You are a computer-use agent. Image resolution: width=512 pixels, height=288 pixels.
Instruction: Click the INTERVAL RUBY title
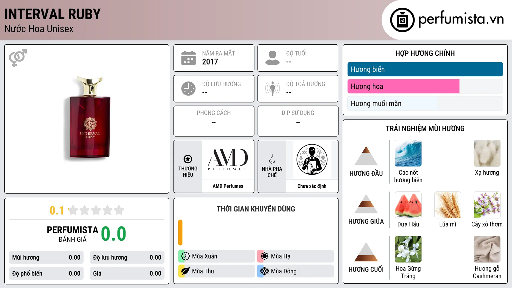click(52, 14)
